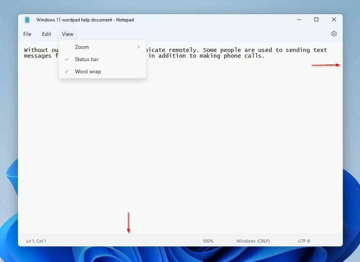
Task: Open the File menu
Action: 27,34
